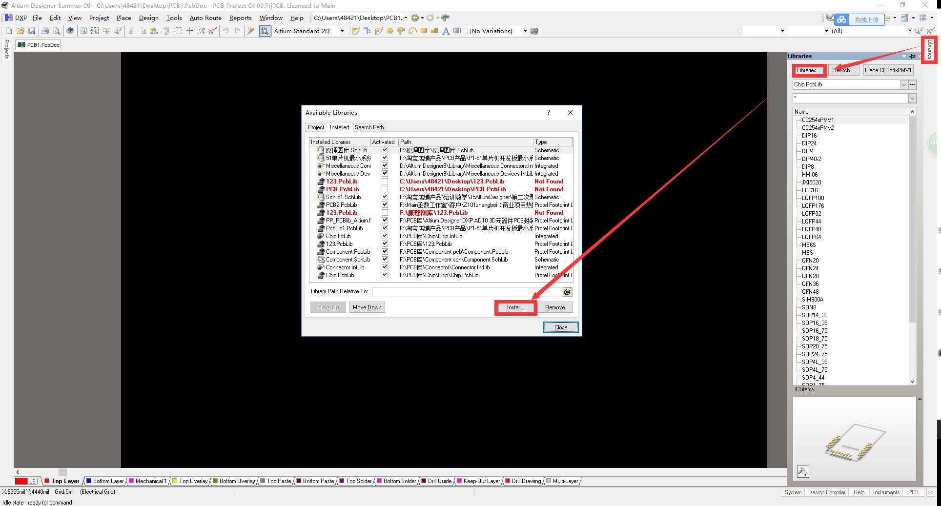
Task: Start interactive routing tool
Action: [356, 31]
